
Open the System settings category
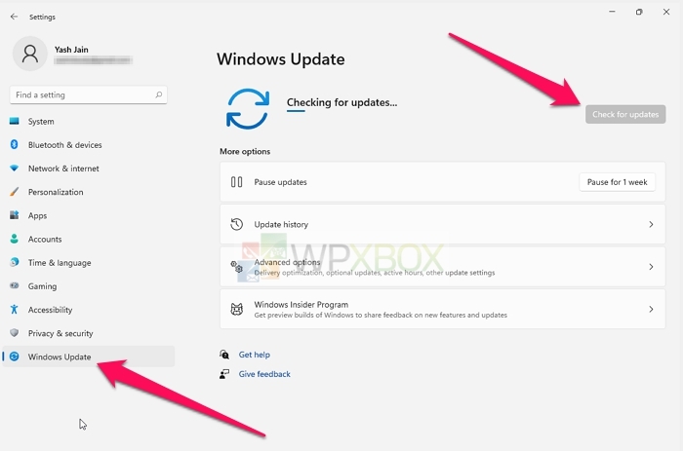pos(89,122)
